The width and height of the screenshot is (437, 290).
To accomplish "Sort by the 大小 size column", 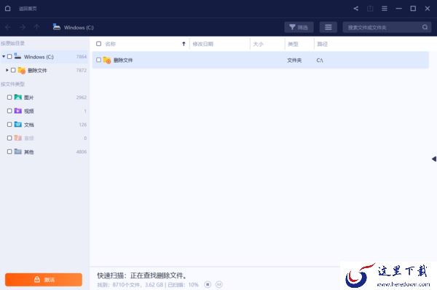I will 258,44.
